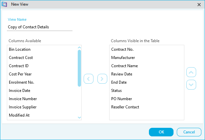This screenshot has height=140, width=205.
Task: Select Bin Location in available columns
Action: coord(20,49)
